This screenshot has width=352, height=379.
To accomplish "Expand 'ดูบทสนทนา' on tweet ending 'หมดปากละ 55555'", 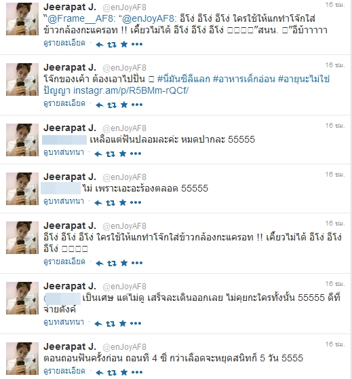I will [64, 153].
